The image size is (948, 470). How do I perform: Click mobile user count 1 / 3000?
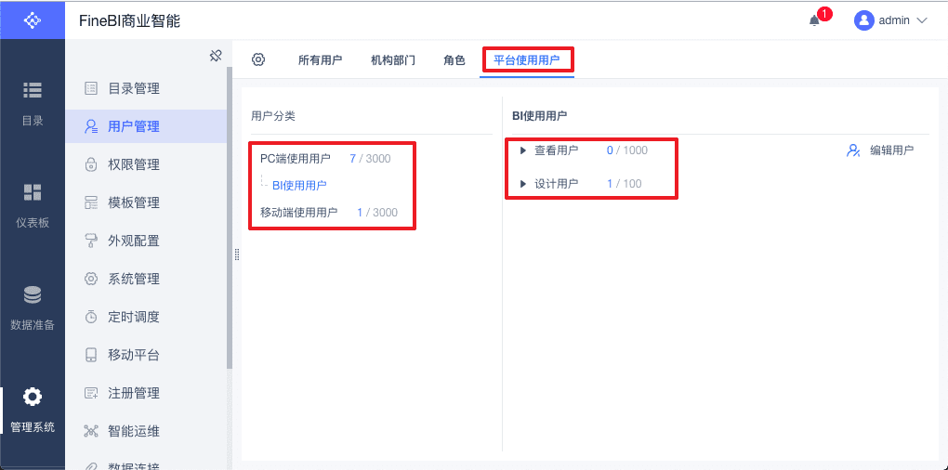377,212
